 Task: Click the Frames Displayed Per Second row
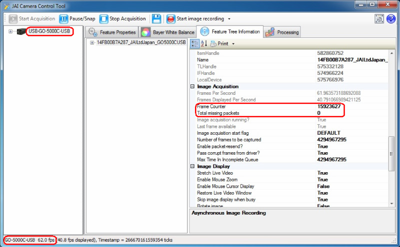click(292, 100)
